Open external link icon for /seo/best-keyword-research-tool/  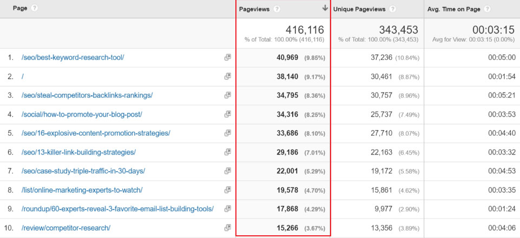click(x=227, y=57)
